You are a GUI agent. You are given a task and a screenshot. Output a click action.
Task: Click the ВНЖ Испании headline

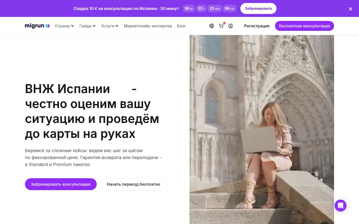click(92, 112)
